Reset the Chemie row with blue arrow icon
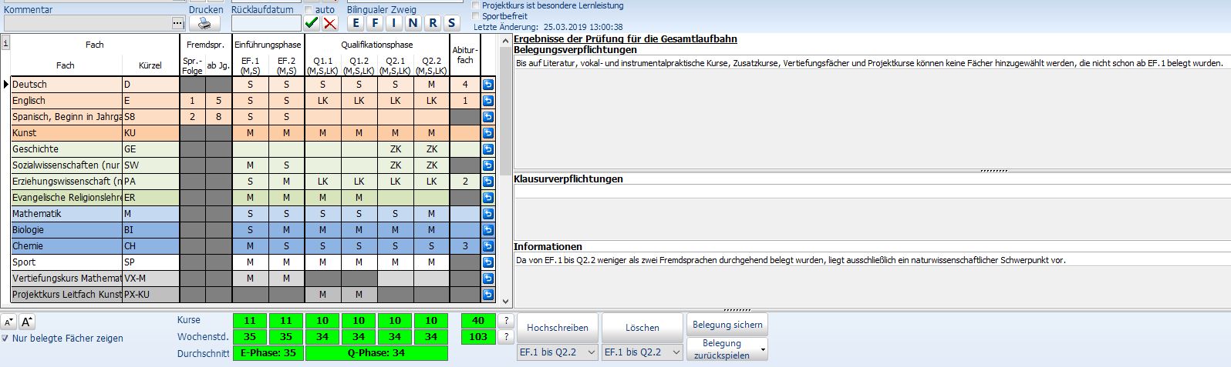Image resolution: width=1231 pixels, height=367 pixels. coord(488,246)
